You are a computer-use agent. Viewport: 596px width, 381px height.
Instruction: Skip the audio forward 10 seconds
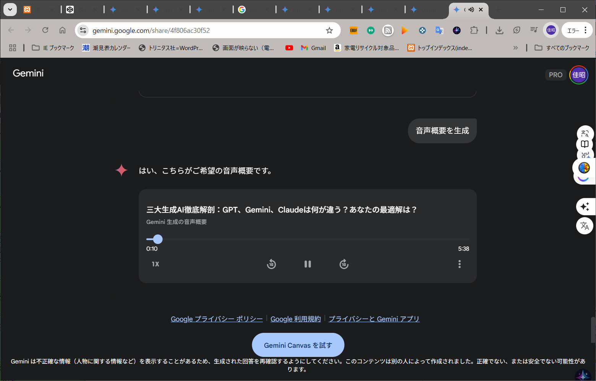pyautogui.click(x=344, y=264)
